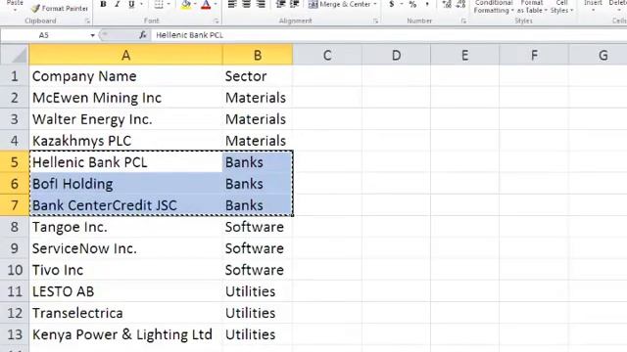Decrease indent
Image resolution: width=627 pixels, height=352 pixels.
coord(281,4)
